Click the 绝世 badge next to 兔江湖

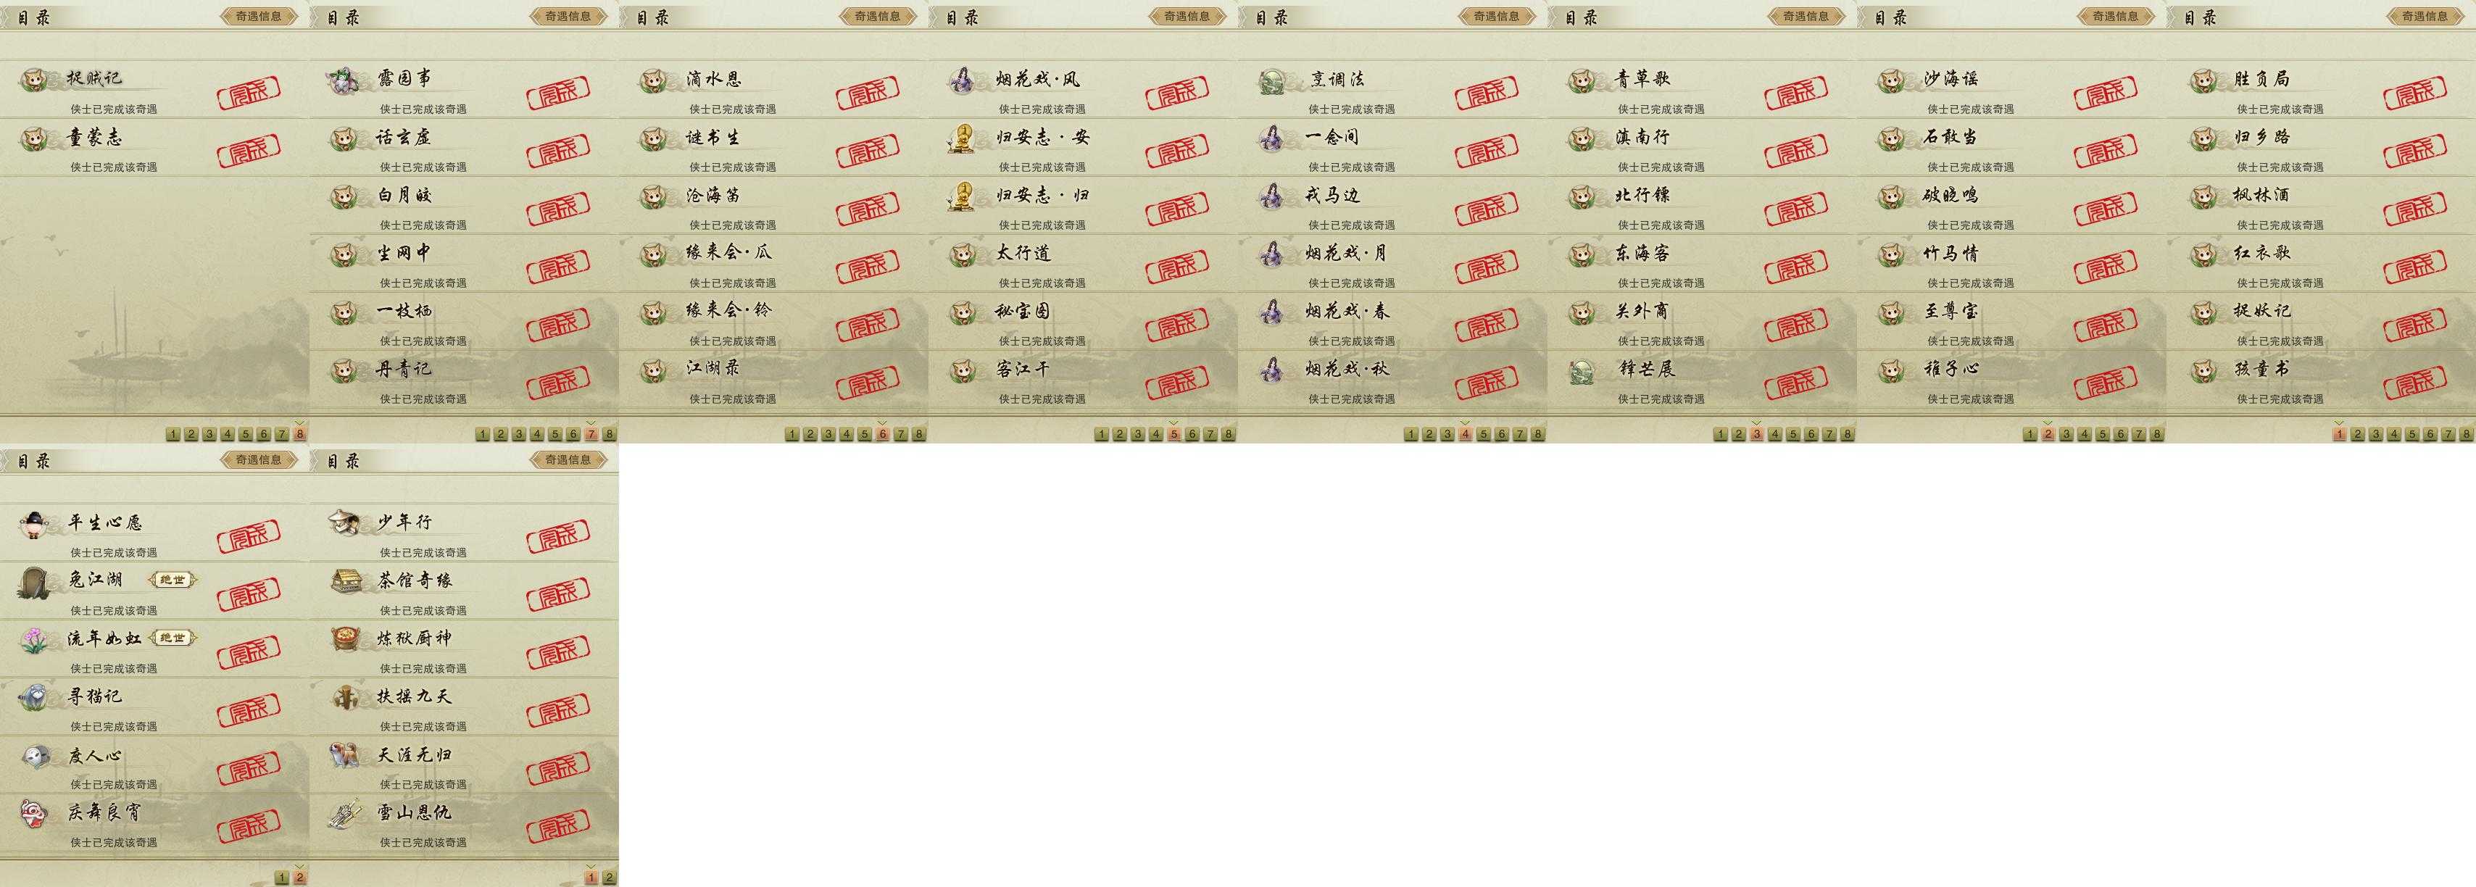(173, 580)
